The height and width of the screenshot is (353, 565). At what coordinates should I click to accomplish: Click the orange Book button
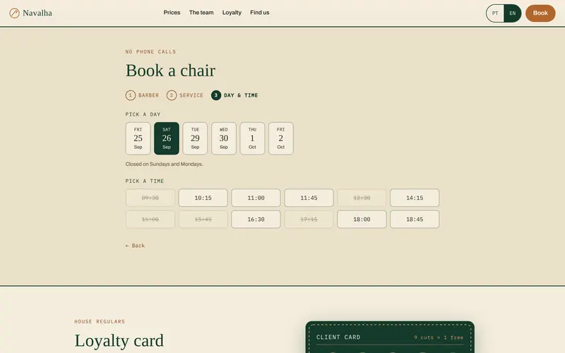(x=540, y=13)
